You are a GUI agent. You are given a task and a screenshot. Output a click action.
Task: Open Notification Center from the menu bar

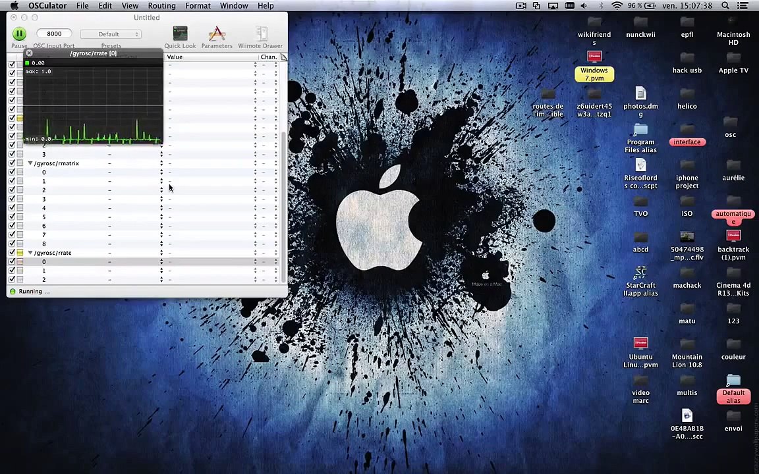[x=743, y=6]
